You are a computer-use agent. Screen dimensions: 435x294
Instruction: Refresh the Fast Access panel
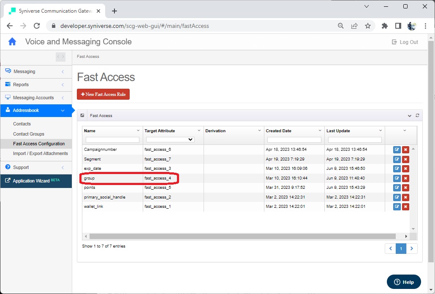point(417,115)
